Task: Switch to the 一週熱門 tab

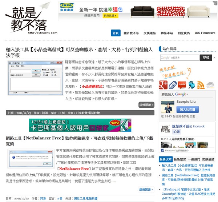Action: pyautogui.click(x=194, y=159)
